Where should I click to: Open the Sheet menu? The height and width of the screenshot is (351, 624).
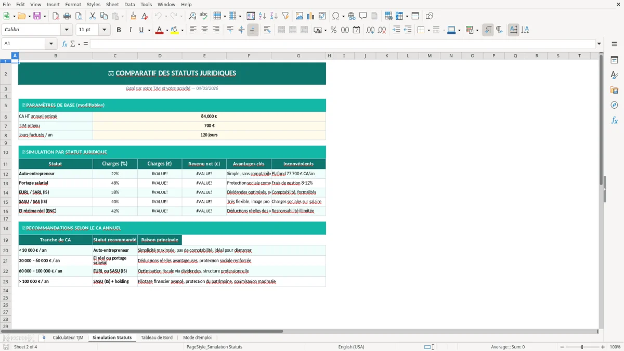[x=112, y=4]
